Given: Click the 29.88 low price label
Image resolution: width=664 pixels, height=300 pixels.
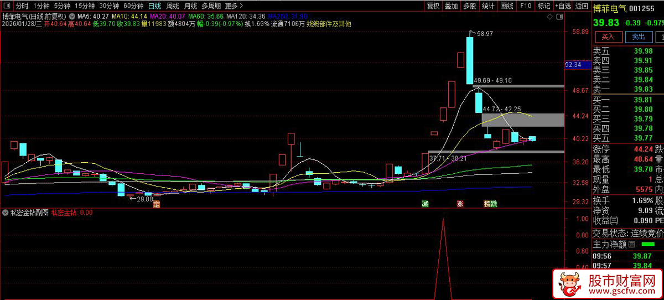Looking at the screenshot, I should point(145,199).
